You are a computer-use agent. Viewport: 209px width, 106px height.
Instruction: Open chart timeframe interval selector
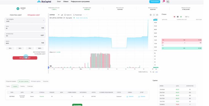pos(59,15)
